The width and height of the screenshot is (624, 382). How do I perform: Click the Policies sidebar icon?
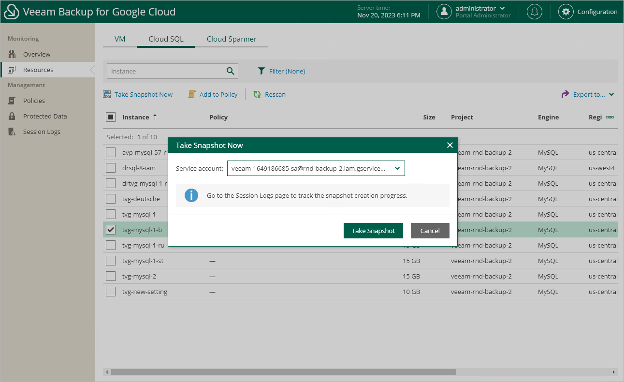click(12, 101)
